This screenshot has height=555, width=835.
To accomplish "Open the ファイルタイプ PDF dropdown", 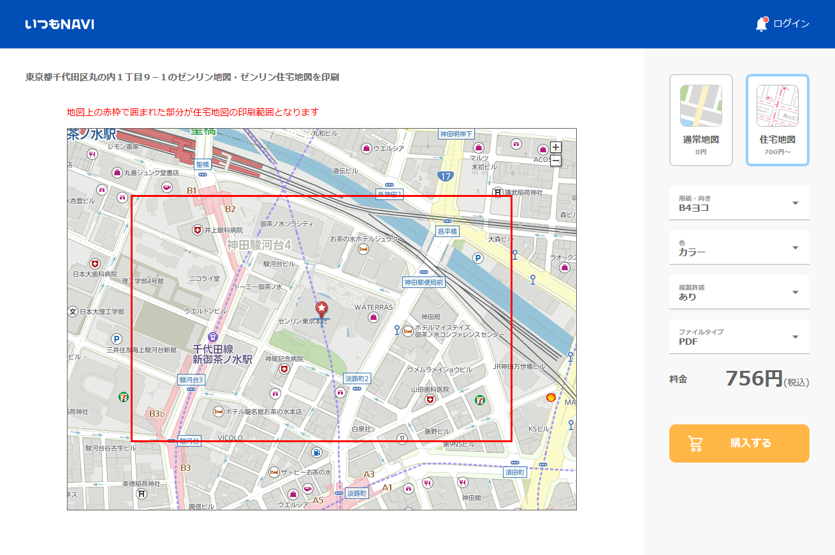I will pos(739,337).
